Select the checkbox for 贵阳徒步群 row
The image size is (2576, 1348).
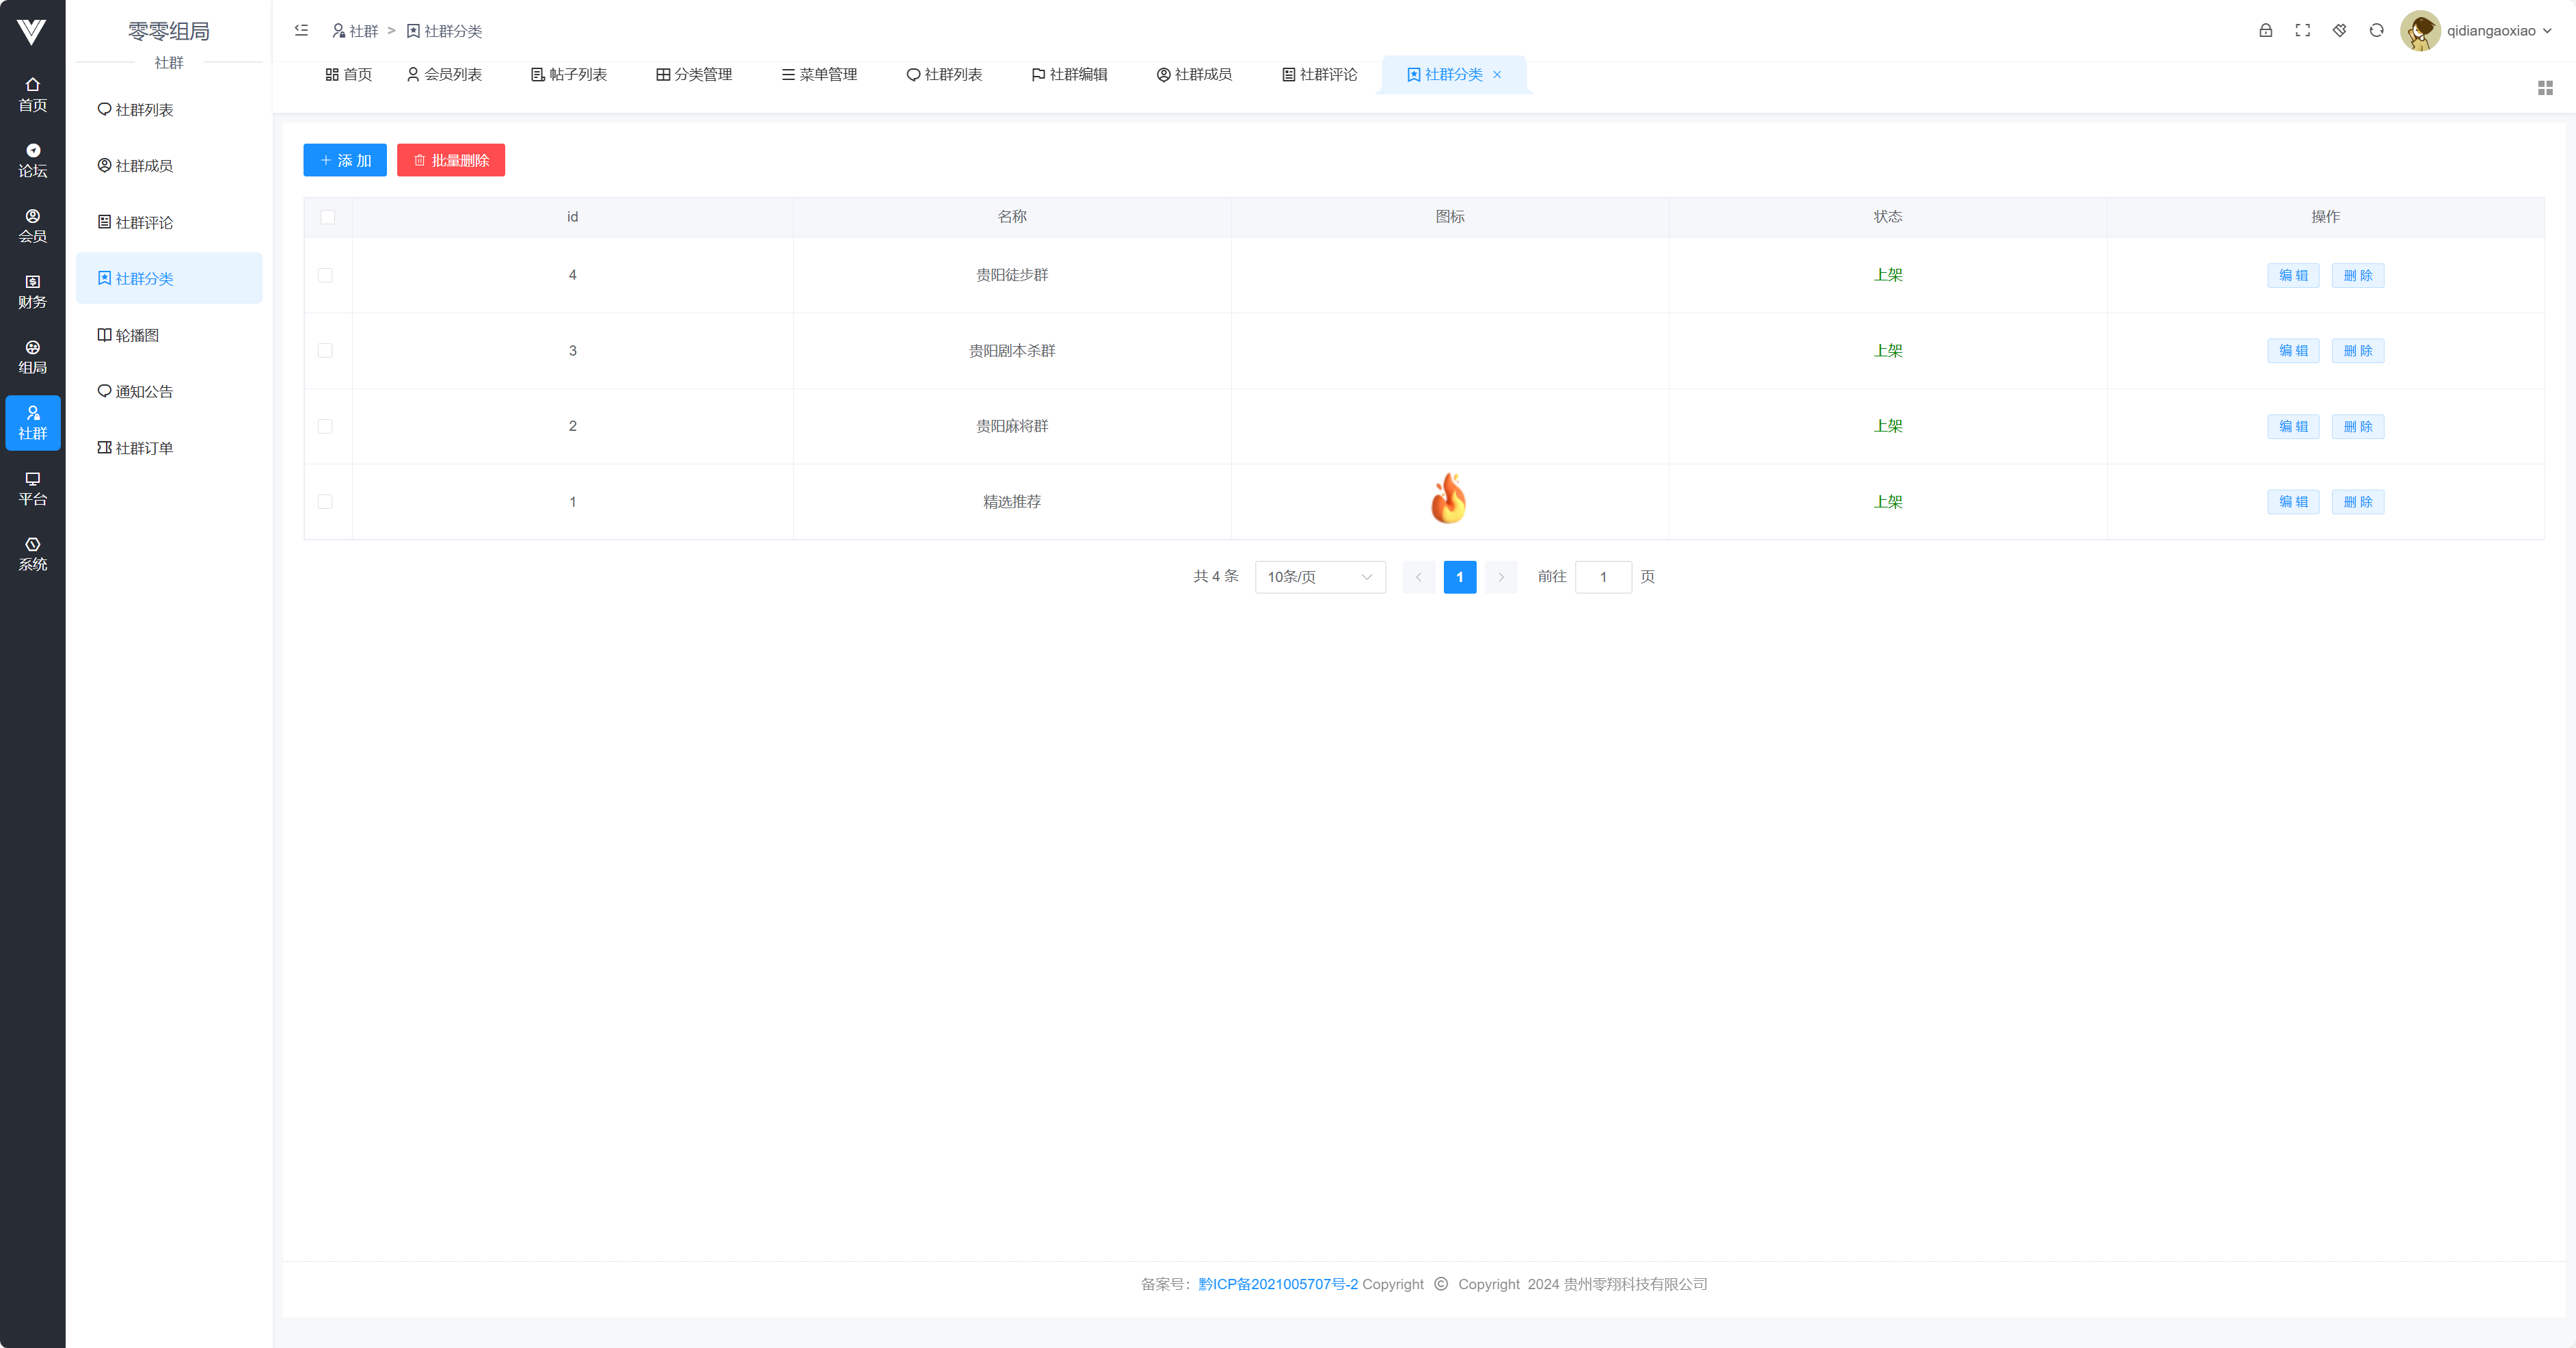(325, 275)
